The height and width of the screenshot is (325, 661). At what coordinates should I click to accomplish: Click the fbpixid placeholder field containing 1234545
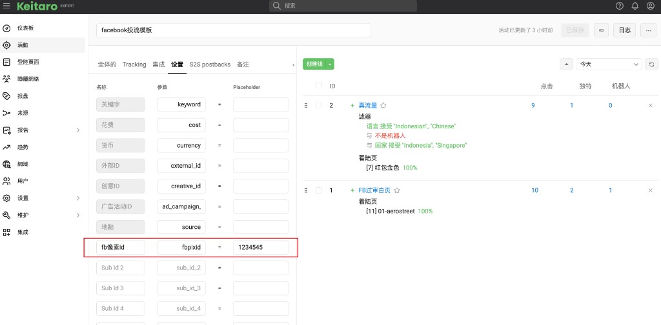(x=261, y=248)
